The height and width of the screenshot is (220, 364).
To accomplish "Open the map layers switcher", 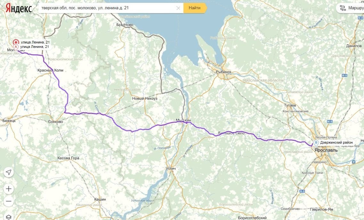I will click(x=9, y=217).
